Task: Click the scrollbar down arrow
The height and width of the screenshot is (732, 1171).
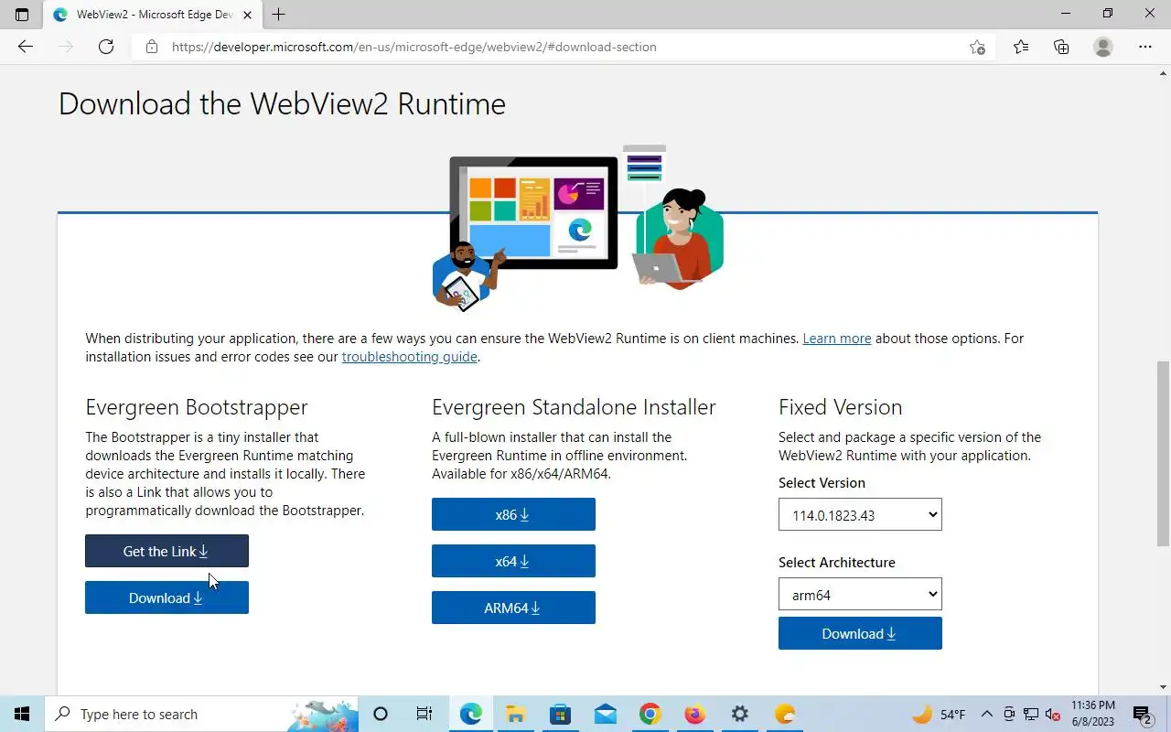Action: [x=1163, y=687]
